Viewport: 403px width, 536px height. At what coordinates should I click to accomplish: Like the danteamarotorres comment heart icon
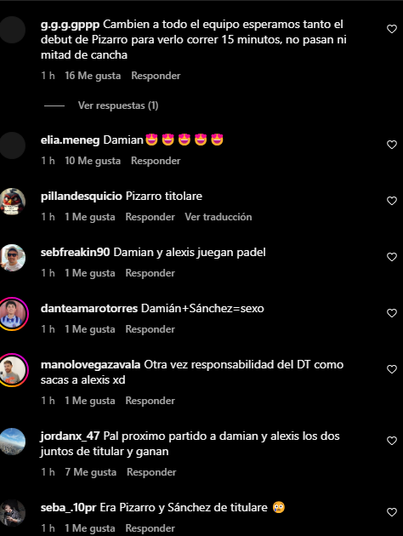392,313
